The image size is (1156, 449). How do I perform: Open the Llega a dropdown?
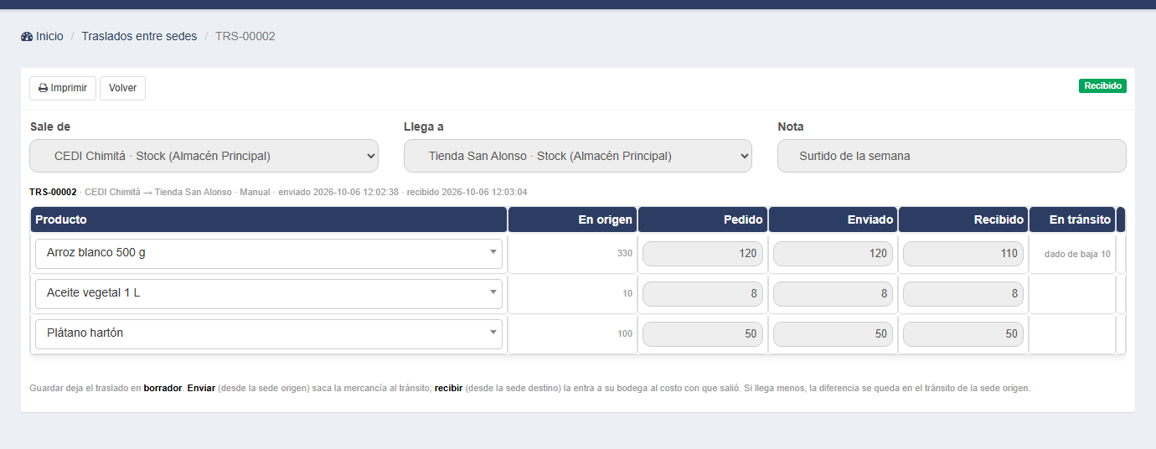[x=578, y=156]
